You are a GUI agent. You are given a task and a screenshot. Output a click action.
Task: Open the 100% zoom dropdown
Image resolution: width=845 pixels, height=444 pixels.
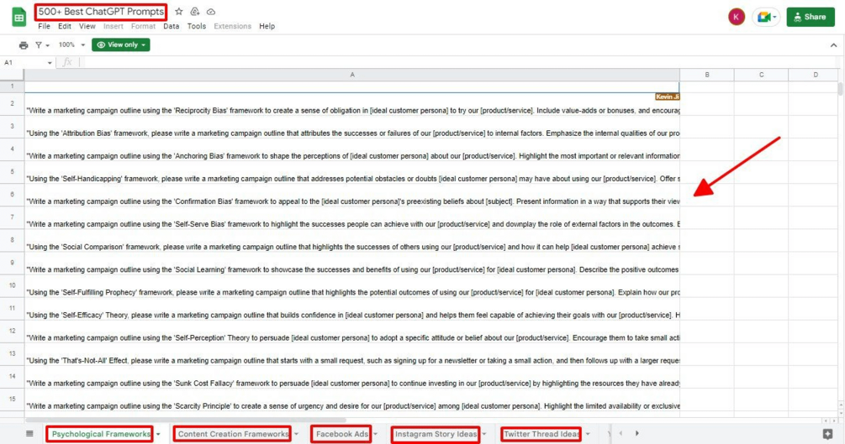pos(70,45)
